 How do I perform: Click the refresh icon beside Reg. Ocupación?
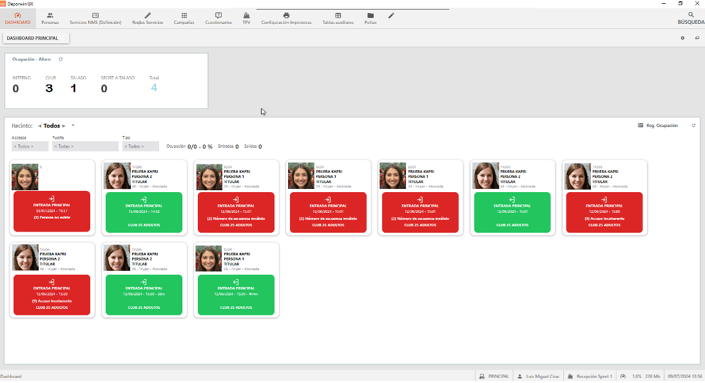[x=693, y=126]
